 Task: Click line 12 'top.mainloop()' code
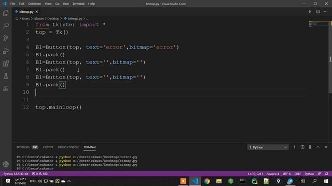coord(59,107)
